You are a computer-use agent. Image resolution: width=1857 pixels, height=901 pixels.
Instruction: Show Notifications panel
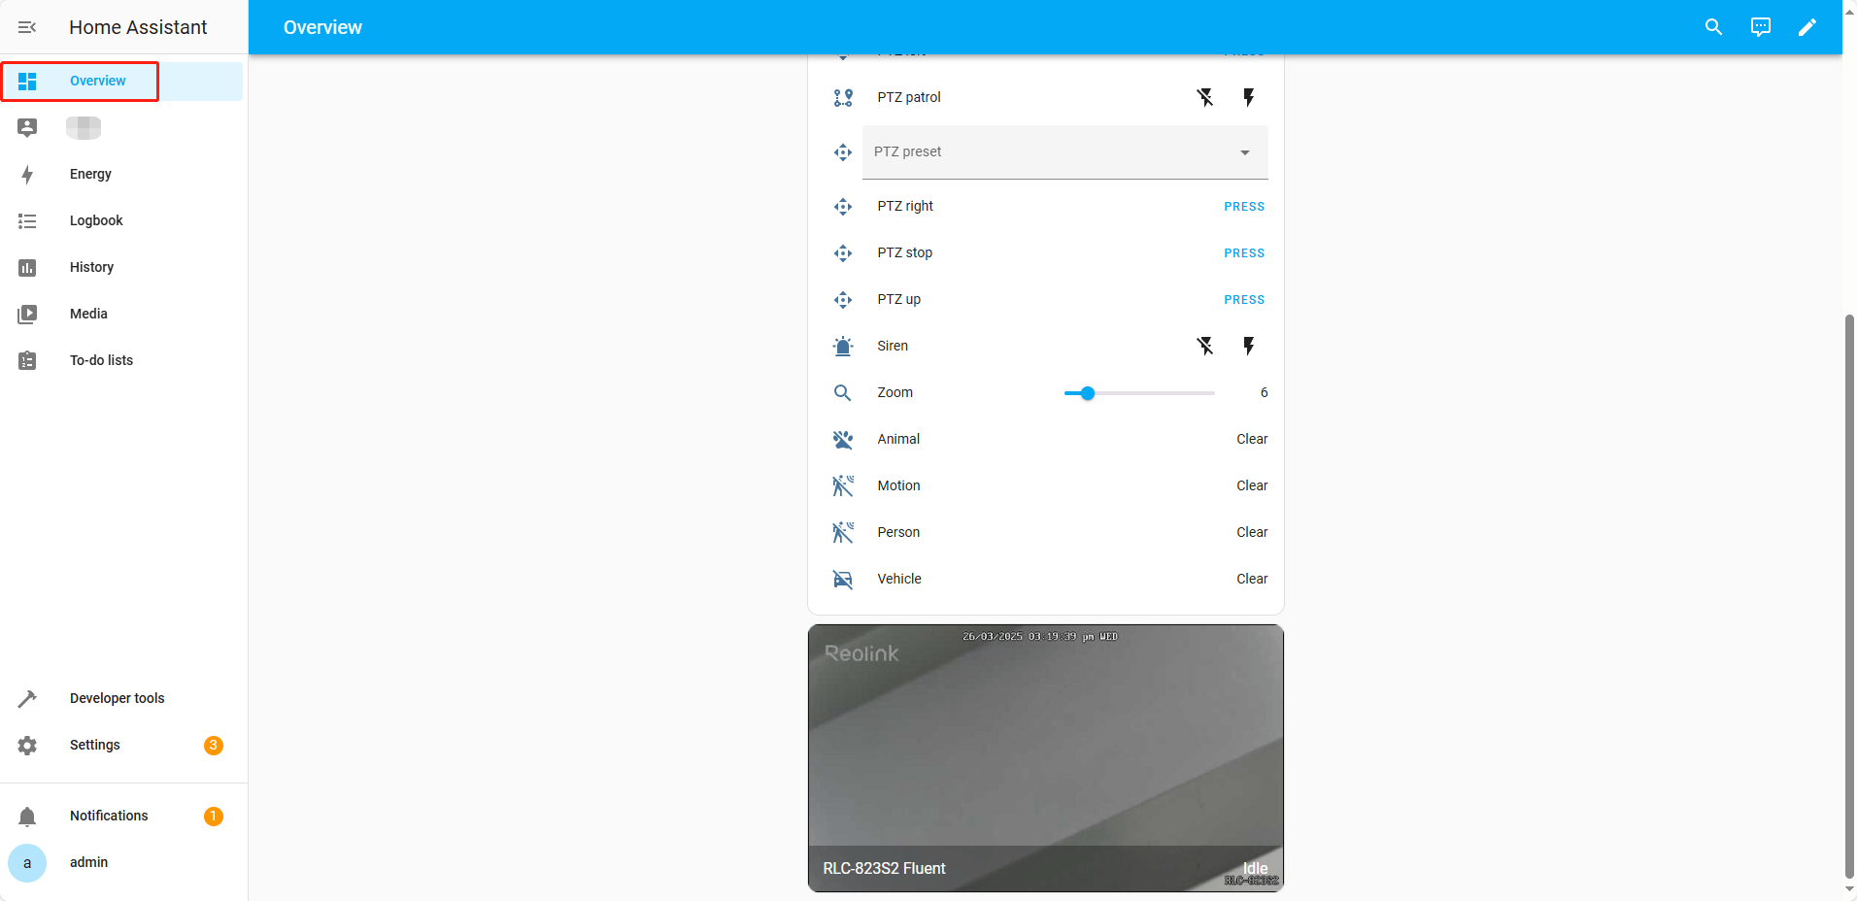click(121, 817)
